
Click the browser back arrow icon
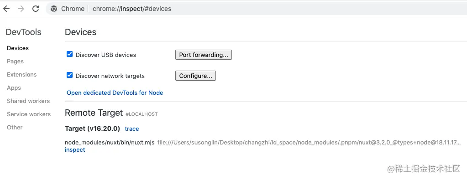coord(6,9)
